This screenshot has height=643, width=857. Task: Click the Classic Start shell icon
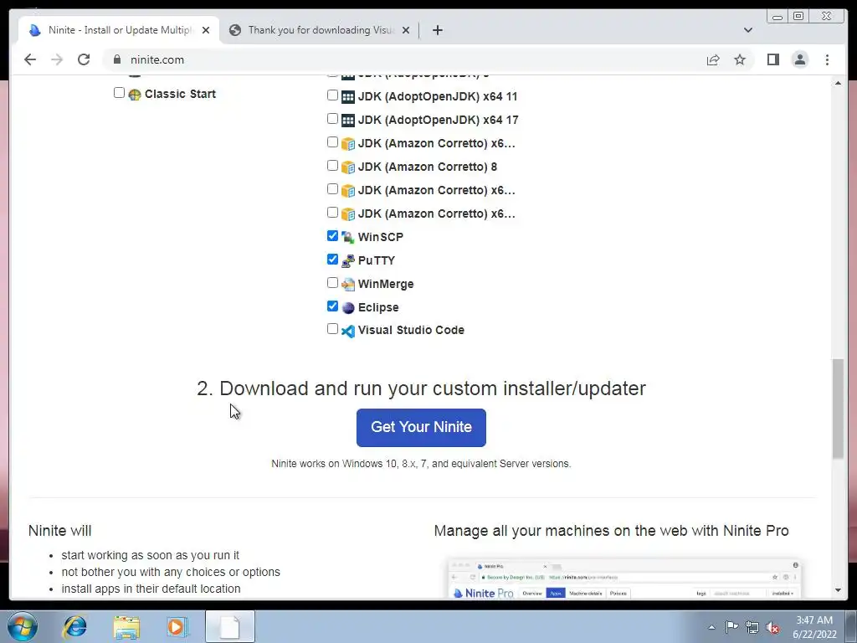click(x=135, y=94)
